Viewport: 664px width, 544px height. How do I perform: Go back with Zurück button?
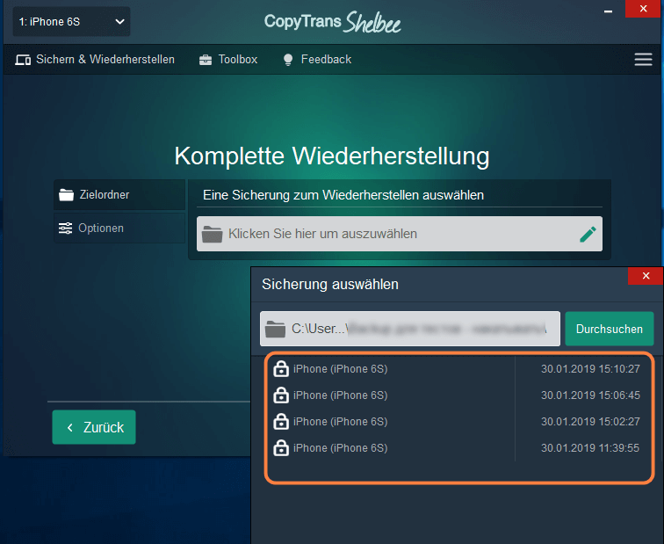click(94, 427)
